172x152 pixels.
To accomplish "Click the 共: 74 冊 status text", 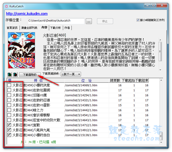I will click(28, 142).
